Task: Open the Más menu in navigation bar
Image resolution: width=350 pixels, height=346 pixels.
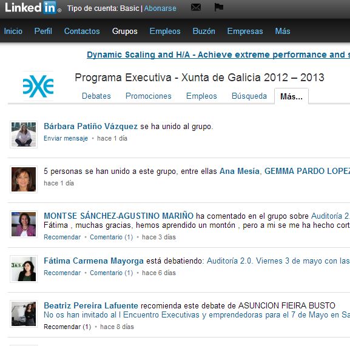Action: (x=283, y=31)
